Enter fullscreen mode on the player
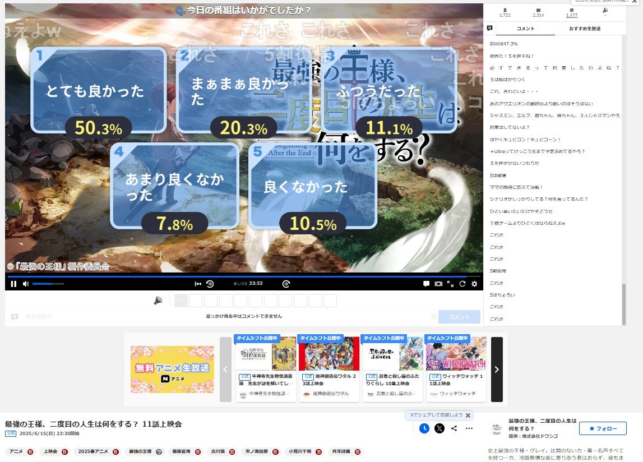Screen dimensions: 643x462 point(450,284)
